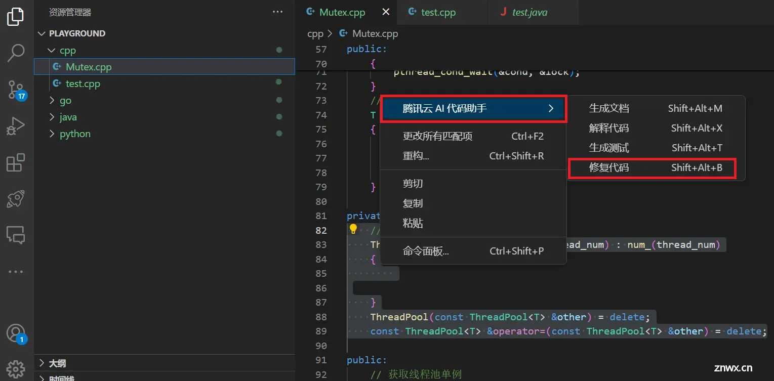Click line number 89 in the gutter
774x381 pixels.
click(321, 331)
